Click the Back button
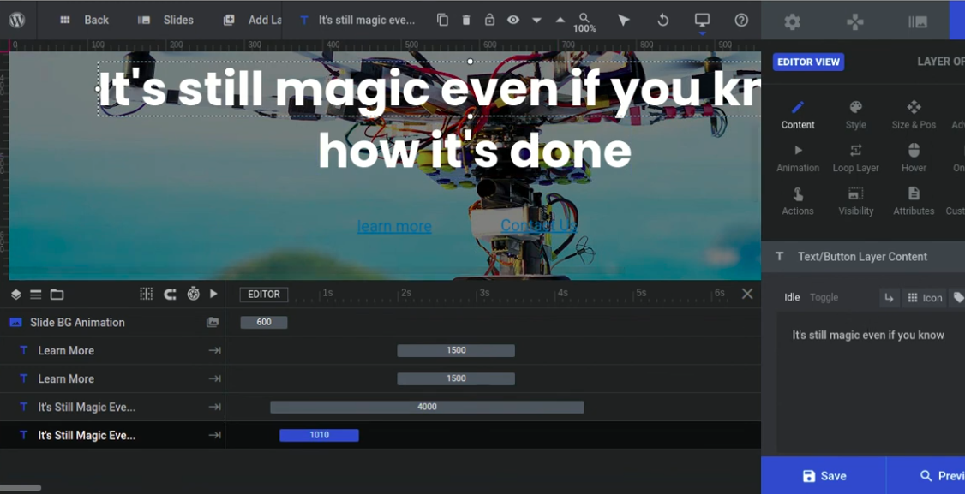This screenshot has width=965, height=494. tap(85, 20)
